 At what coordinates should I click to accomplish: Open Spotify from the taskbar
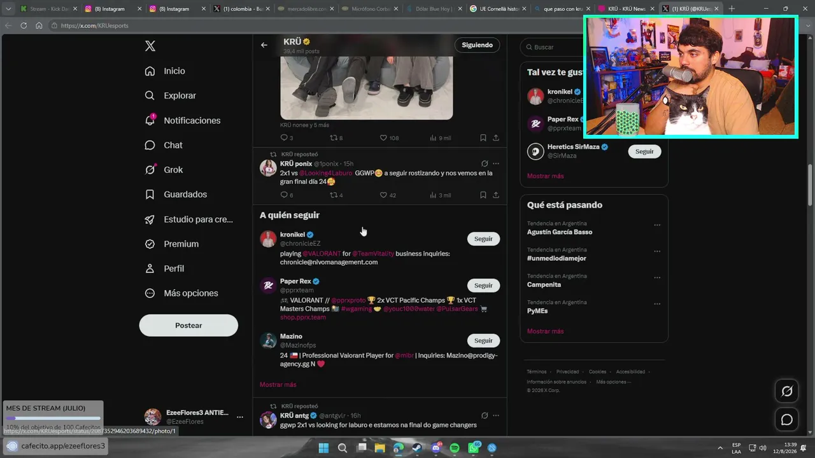pyautogui.click(x=455, y=448)
